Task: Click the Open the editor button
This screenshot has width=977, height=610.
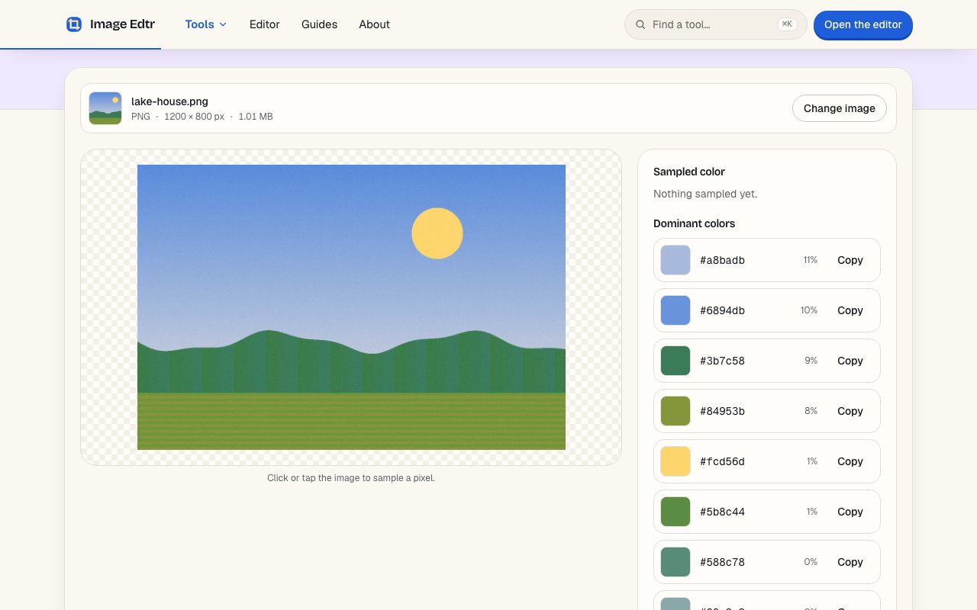Action: (x=863, y=24)
